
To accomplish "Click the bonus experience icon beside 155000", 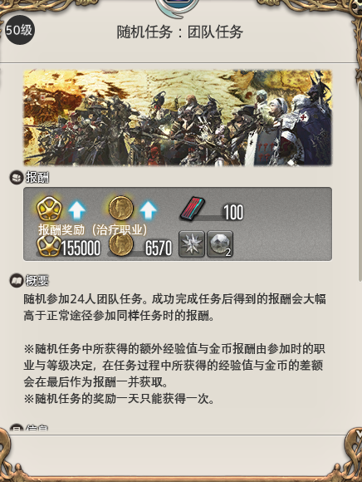I will coord(49,246).
